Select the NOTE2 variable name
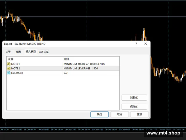Image resolution: width=186 pixels, height=140 pixels. click(15, 69)
